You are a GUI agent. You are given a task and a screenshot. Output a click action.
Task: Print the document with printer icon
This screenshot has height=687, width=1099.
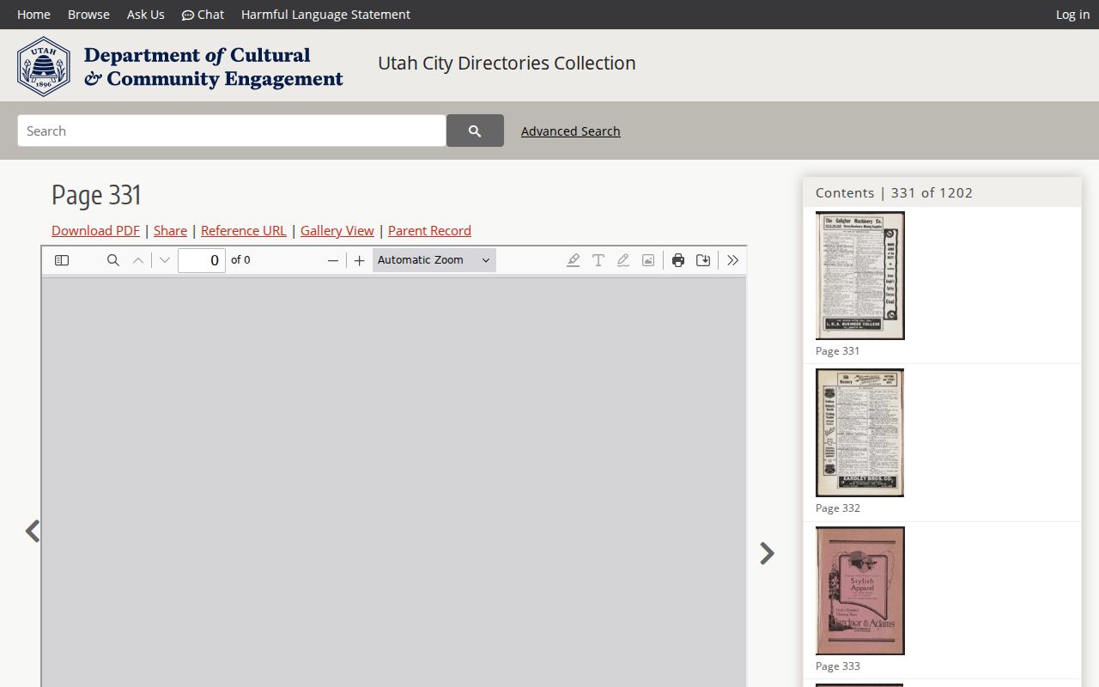pyautogui.click(x=678, y=260)
